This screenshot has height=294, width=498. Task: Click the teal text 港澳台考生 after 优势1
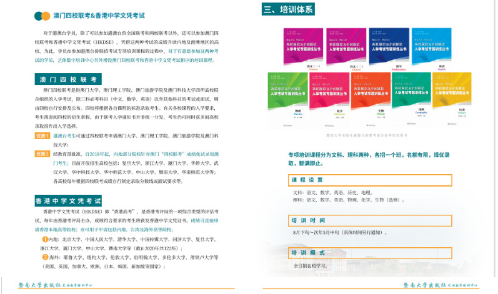click(x=64, y=135)
